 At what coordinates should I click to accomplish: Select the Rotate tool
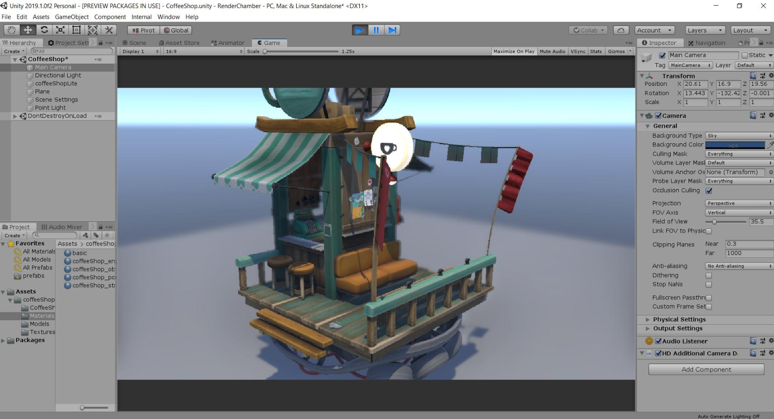click(x=44, y=30)
